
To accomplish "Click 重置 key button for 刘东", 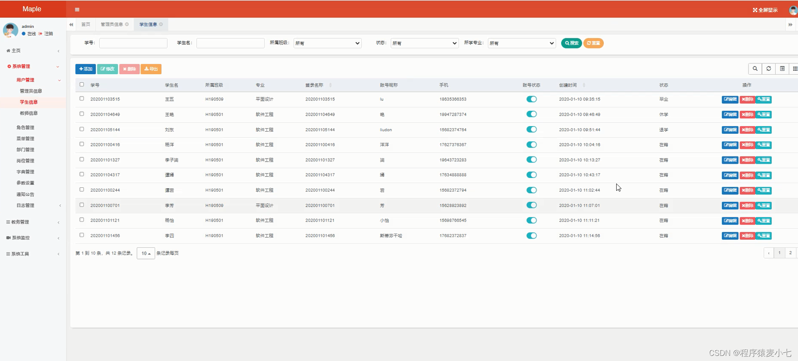I will coord(764,130).
